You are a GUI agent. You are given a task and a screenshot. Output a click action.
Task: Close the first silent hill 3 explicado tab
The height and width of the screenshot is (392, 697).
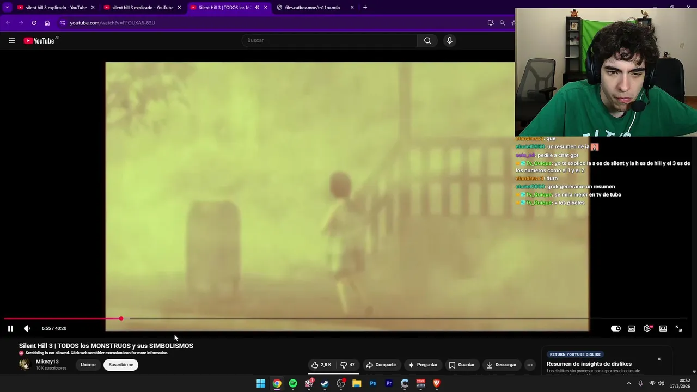click(93, 8)
